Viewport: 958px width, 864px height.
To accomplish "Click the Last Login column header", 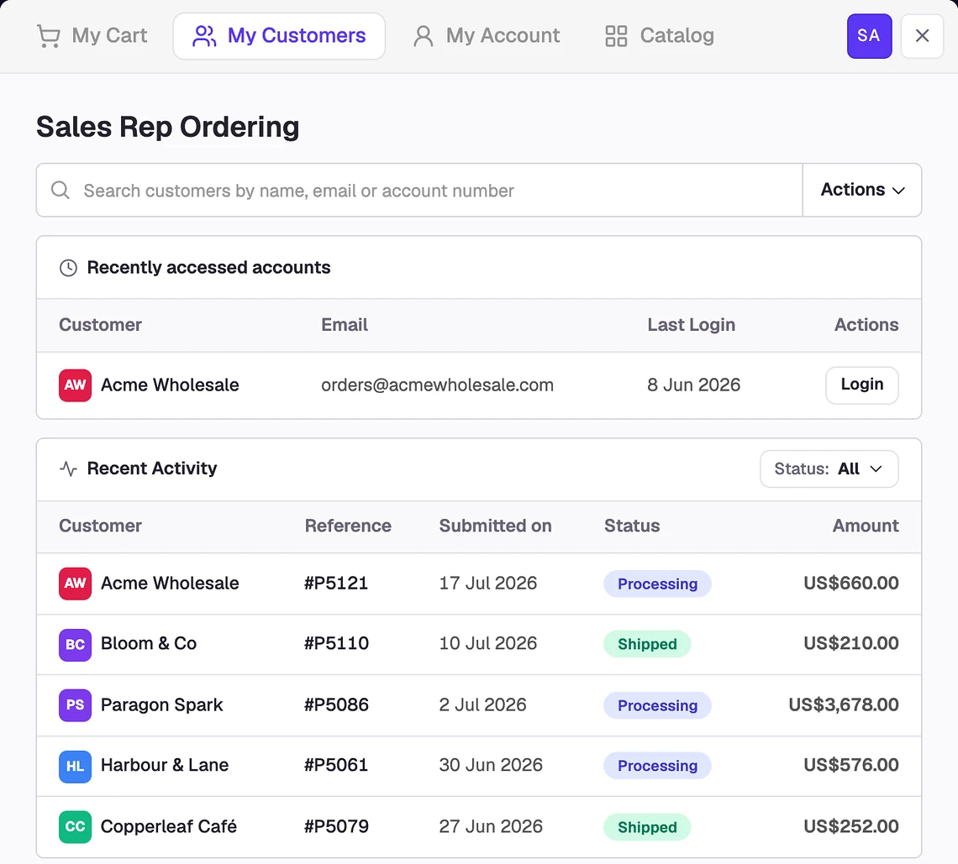I will pyautogui.click(x=691, y=325).
